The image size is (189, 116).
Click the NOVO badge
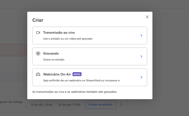pos(77,74)
